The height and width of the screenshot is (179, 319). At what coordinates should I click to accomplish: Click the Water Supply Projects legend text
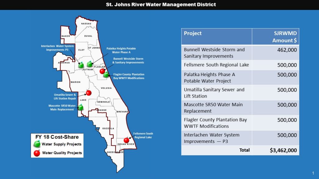[61, 144]
